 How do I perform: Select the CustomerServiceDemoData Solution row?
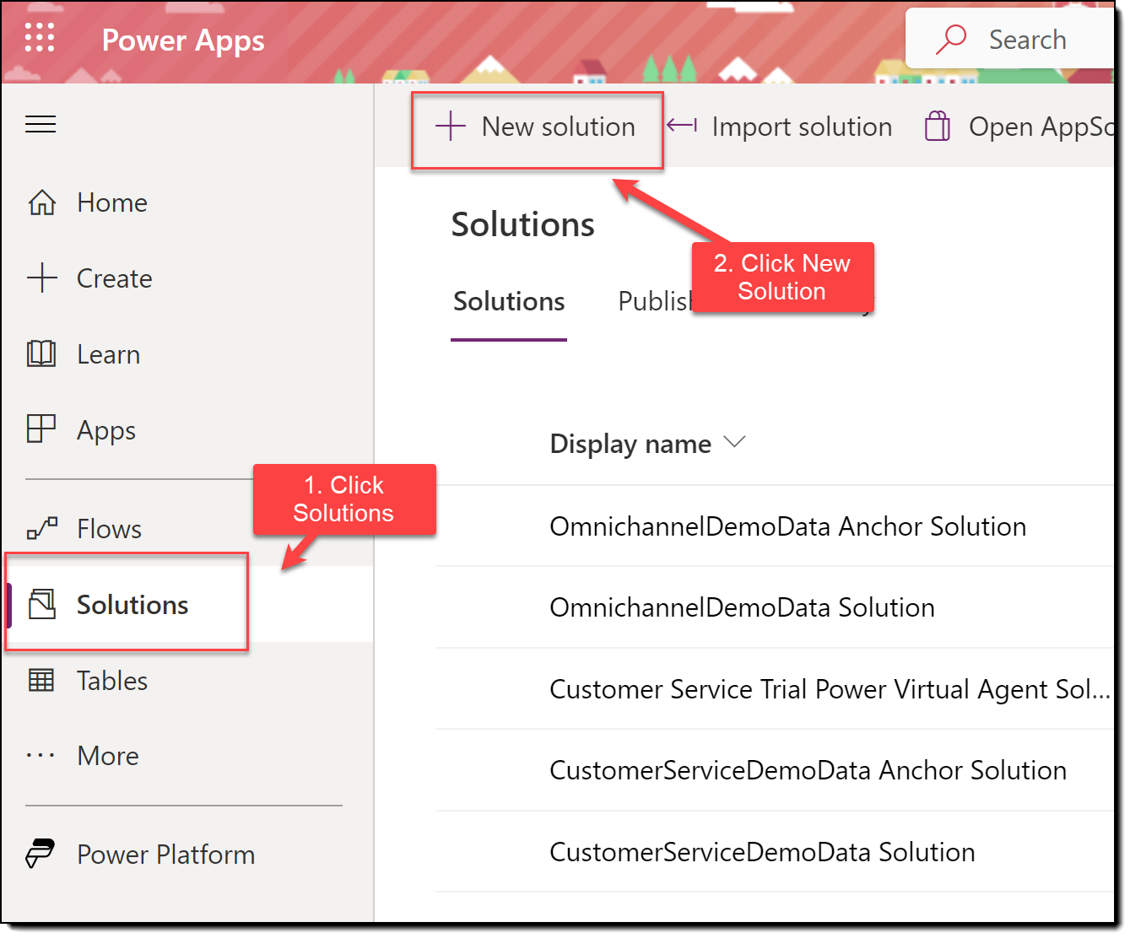coord(760,852)
